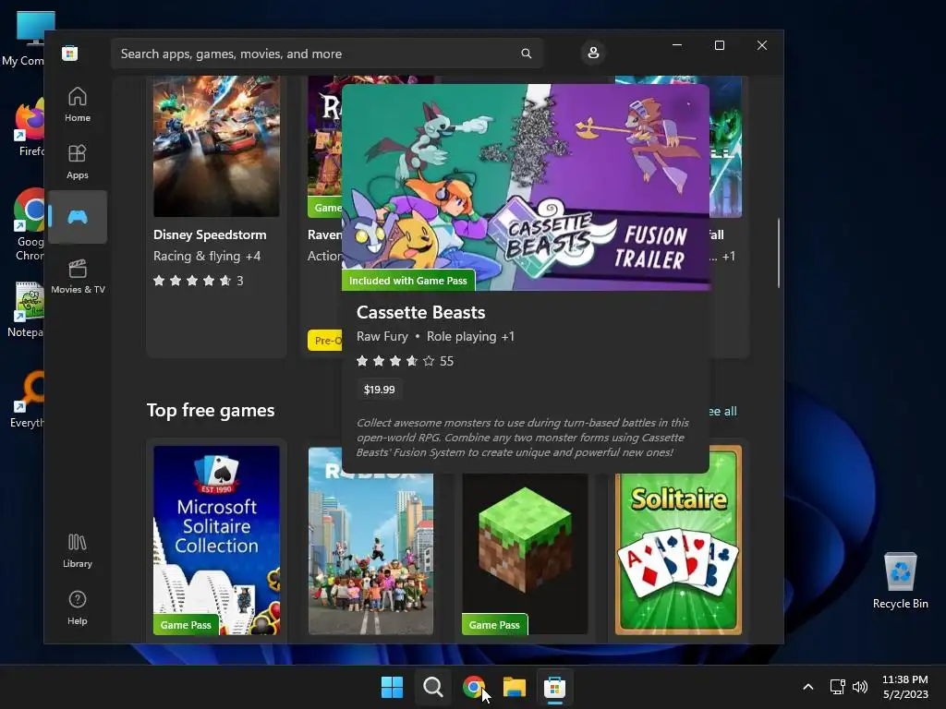
Task: Open Google Chrome desktop shortcut
Action: (x=29, y=224)
